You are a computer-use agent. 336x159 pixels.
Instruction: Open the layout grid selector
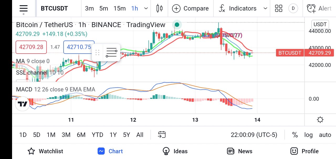(279, 8)
